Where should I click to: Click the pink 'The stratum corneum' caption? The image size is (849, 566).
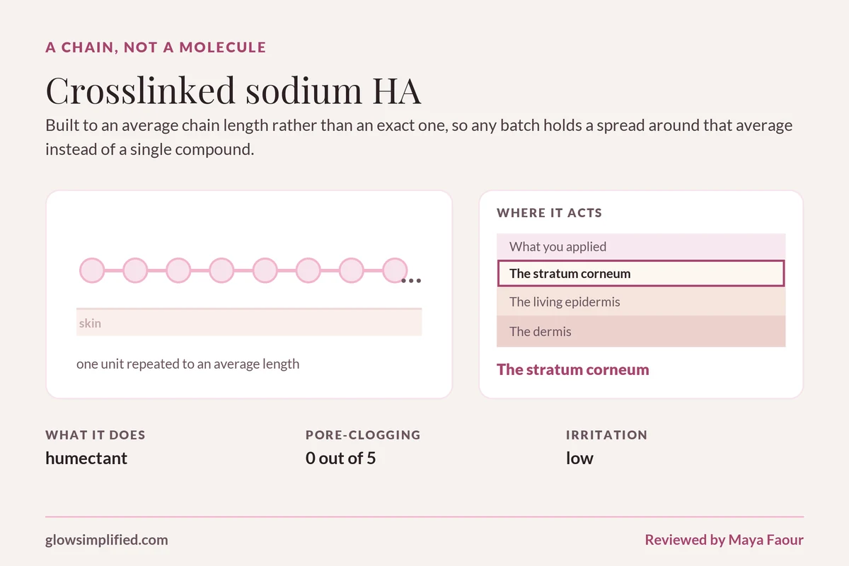[573, 369]
